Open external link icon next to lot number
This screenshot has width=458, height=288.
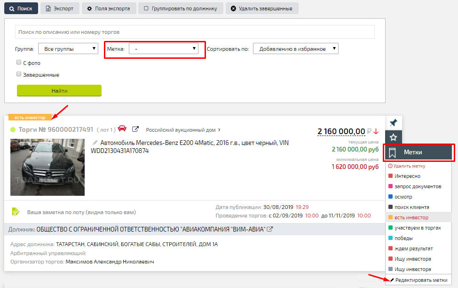click(x=135, y=129)
